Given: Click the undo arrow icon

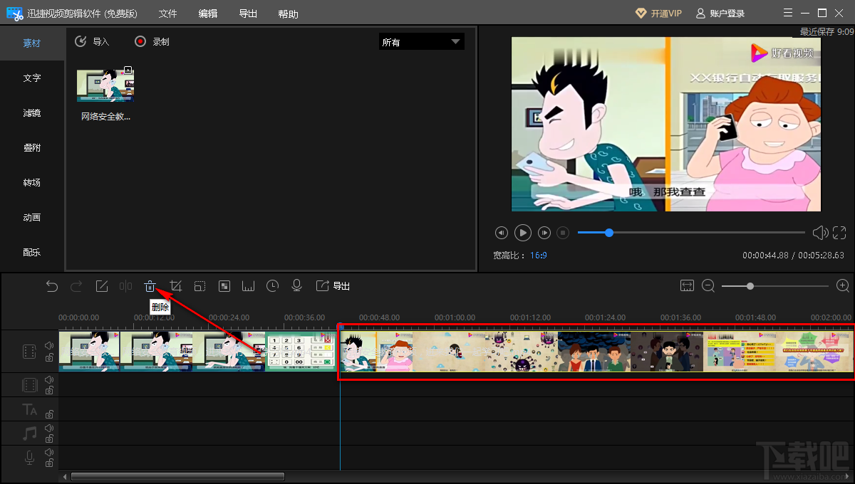Looking at the screenshot, I should (52, 286).
